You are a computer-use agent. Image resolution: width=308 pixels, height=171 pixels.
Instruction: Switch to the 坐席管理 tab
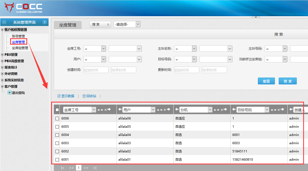tap(68, 25)
